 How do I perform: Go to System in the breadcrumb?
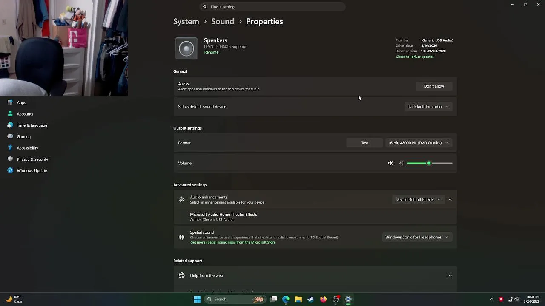coord(186,21)
